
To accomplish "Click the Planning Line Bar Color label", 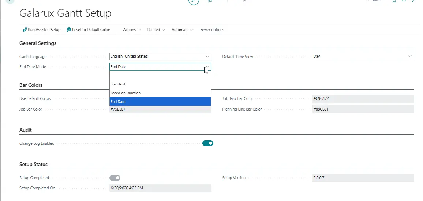I will (x=242, y=109).
